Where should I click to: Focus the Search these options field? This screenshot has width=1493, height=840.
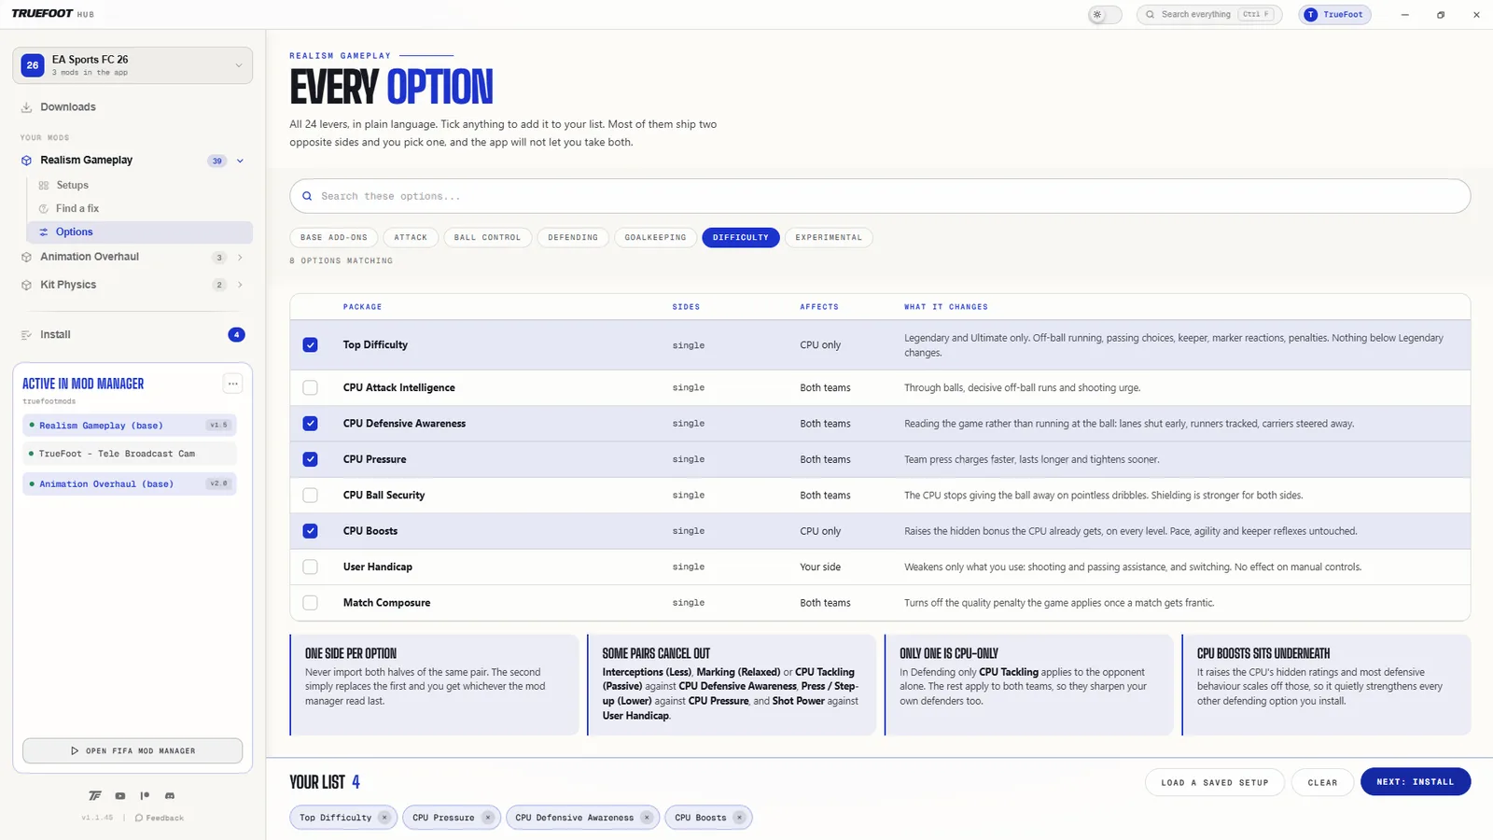pos(880,197)
